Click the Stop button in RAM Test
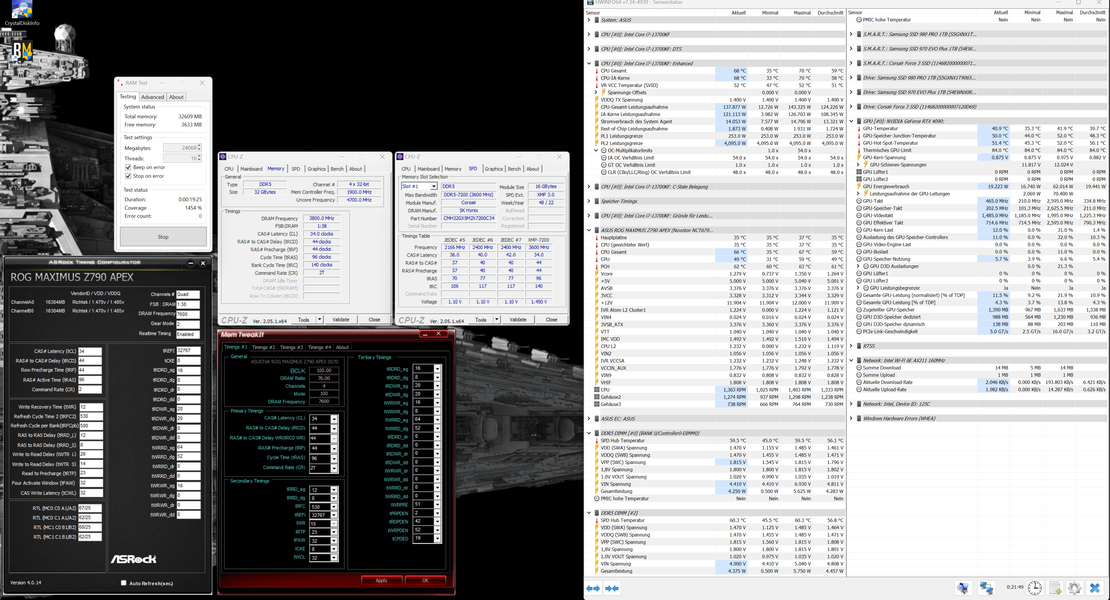The image size is (1110, 600). (x=163, y=237)
